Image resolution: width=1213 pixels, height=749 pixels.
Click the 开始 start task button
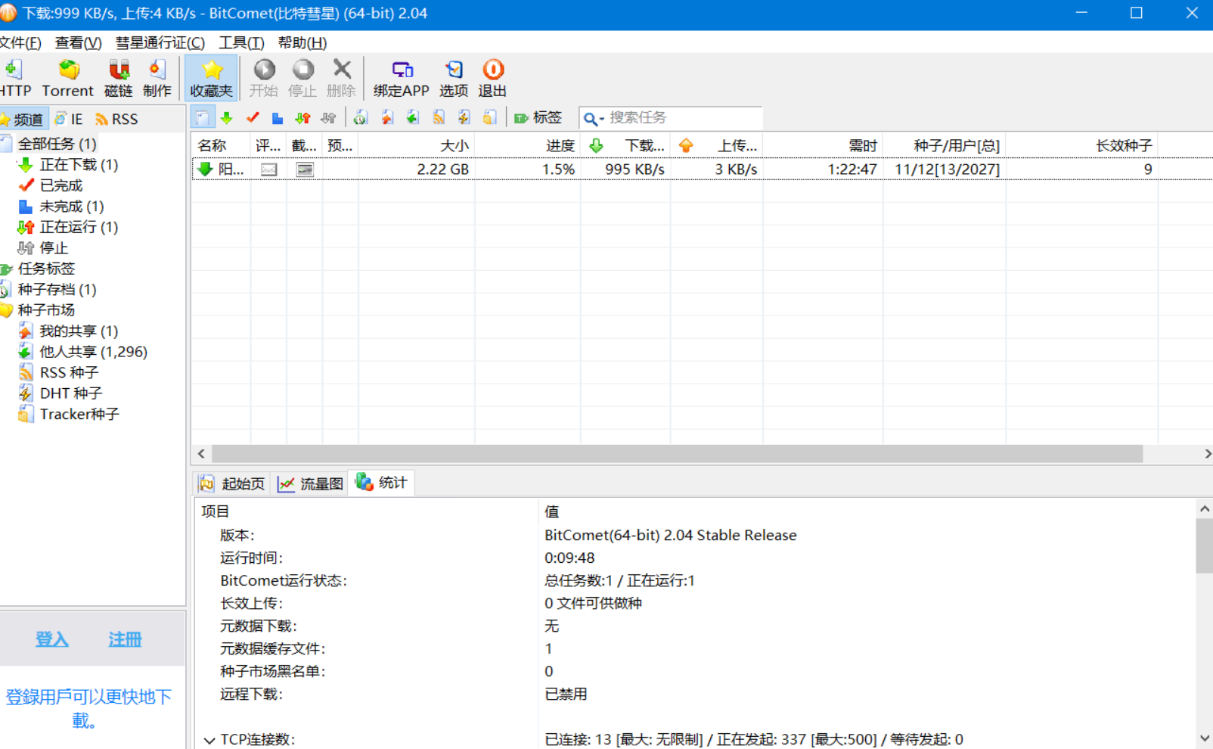tap(264, 78)
